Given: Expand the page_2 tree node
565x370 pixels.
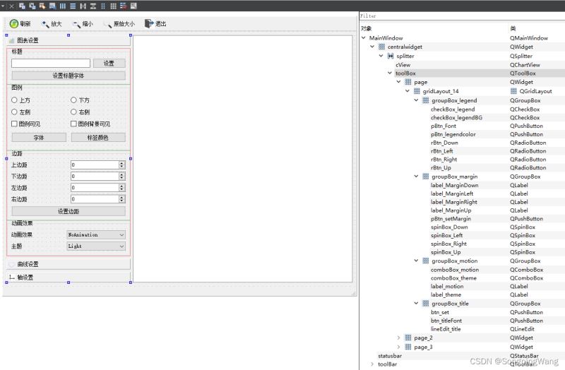Looking at the screenshot, I should (399, 338).
